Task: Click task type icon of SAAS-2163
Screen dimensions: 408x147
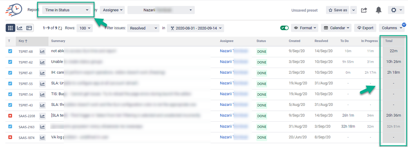Action: 10,126
